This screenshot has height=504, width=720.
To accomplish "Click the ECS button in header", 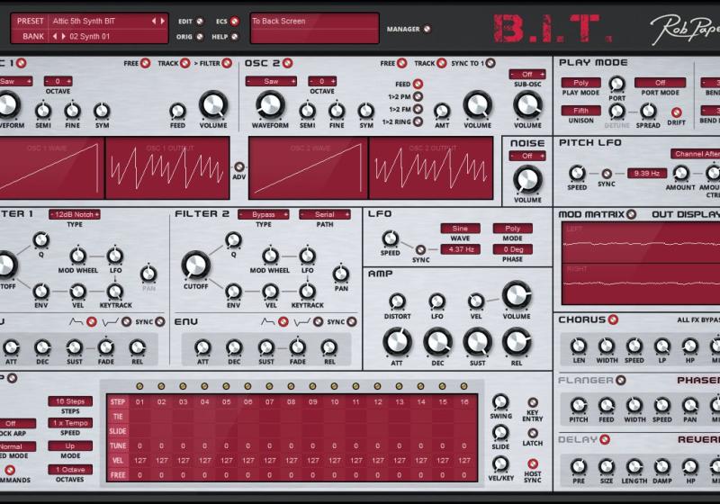I will (x=235, y=21).
